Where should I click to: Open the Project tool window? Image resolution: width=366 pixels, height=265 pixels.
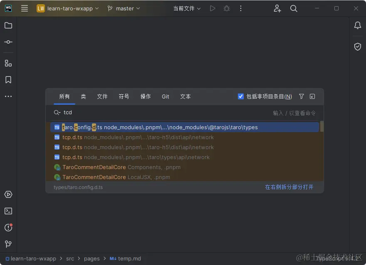tap(8, 25)
